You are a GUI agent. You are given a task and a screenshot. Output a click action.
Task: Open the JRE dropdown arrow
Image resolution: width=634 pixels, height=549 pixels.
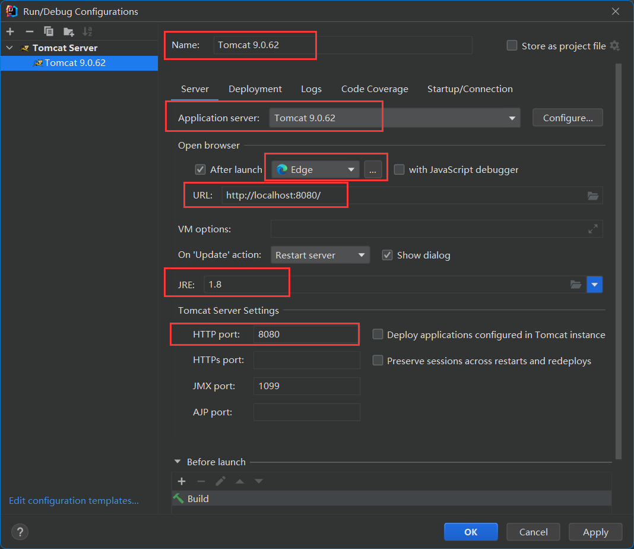pos(594,285)
